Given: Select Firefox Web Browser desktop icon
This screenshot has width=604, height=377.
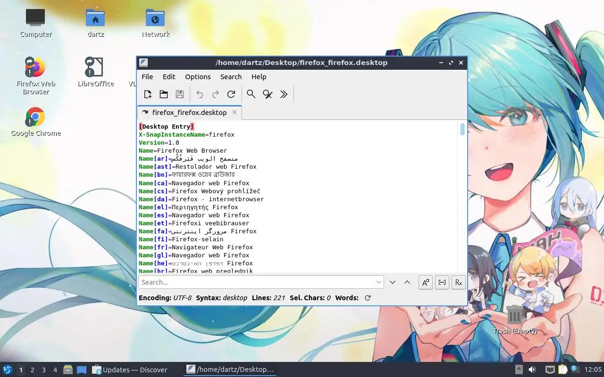Looking at the screenshot, I should (35, 75).
